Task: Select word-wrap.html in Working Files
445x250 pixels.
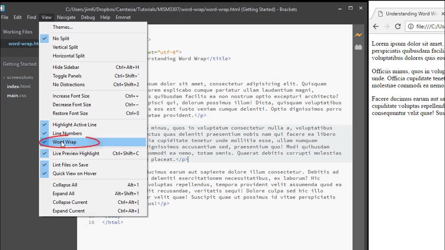Action: click(x=23, y=44)
